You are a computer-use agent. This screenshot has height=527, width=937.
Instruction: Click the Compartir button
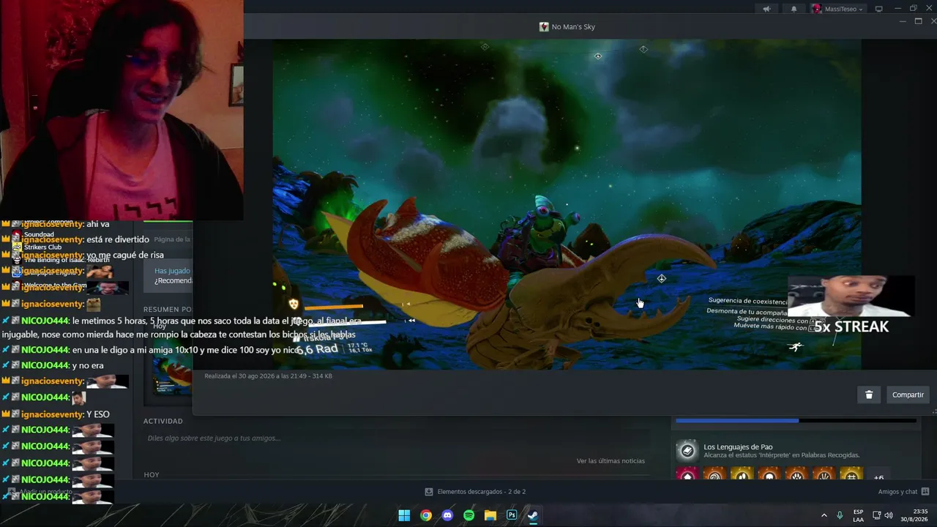click(908, 395)
